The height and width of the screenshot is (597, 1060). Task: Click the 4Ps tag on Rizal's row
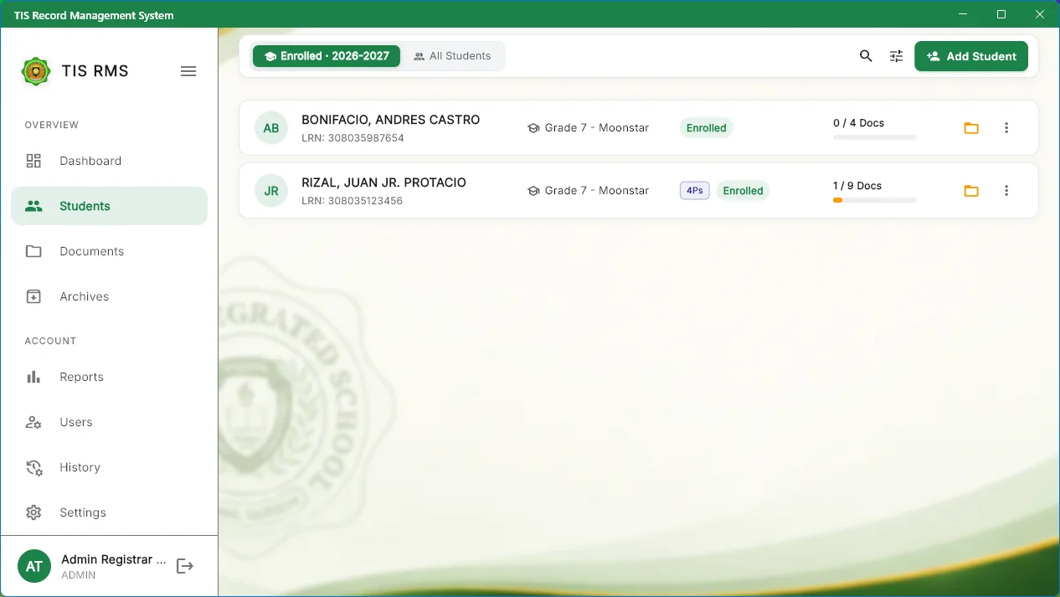[x=694, y=191]
